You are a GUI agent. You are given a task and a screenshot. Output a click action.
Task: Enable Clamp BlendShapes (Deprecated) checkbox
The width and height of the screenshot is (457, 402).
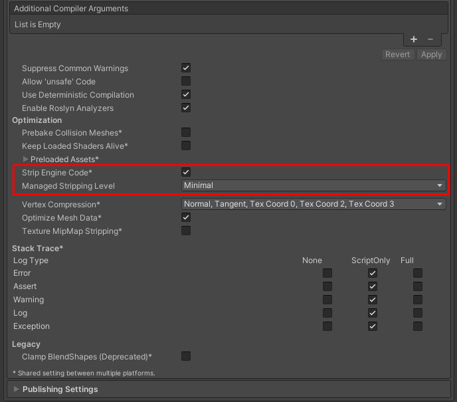point(186,357)
